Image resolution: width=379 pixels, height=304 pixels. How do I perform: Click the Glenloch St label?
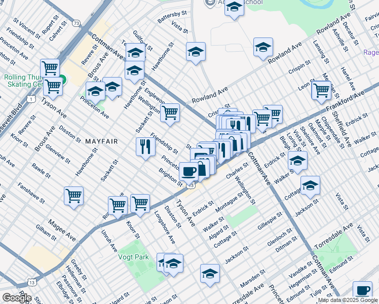(x=280, y=237)
